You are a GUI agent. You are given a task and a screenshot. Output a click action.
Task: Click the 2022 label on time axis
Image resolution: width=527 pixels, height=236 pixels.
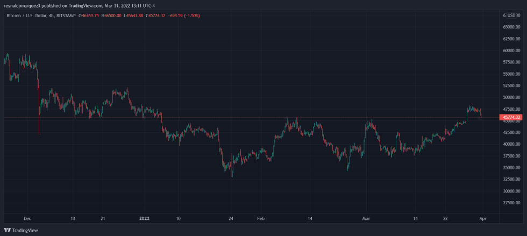pos(144,218)
